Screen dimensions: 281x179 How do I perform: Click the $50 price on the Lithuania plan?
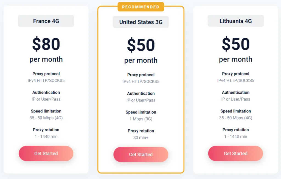(x=235, y=44)
